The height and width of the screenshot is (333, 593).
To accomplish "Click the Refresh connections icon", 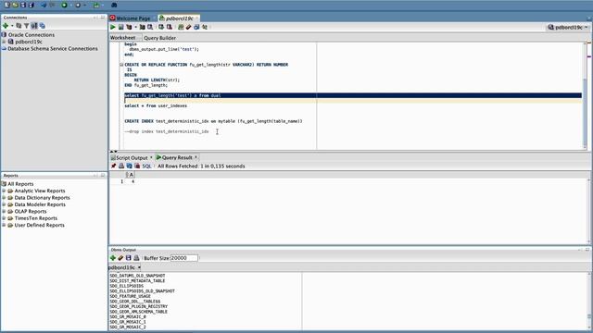I will 19,26.
